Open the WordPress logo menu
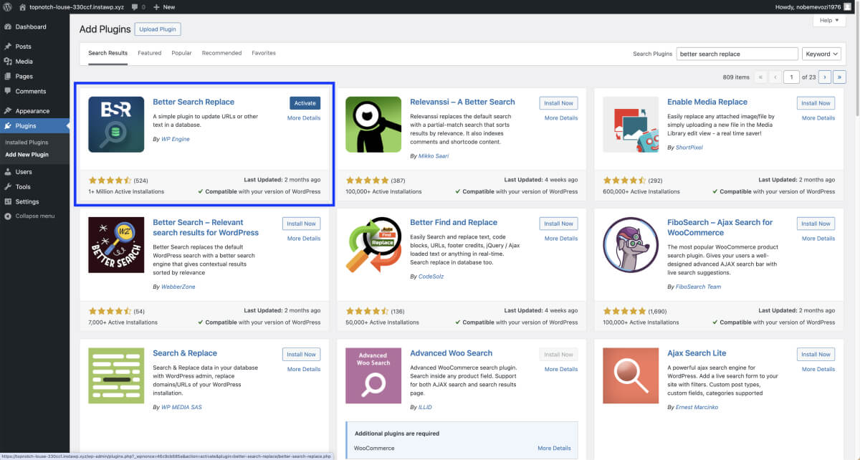Viewport: 860px width, 460px height. click(x=7, y=6)
